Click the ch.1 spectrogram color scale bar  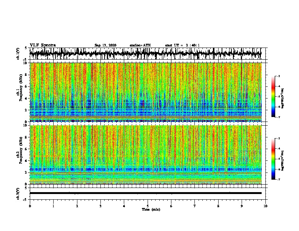[273, 97]
